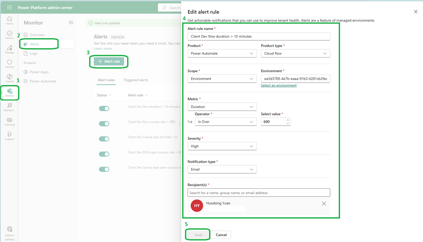Close the Edit alert rule panel
Screen dimensions: 423x242
[416, 12]
